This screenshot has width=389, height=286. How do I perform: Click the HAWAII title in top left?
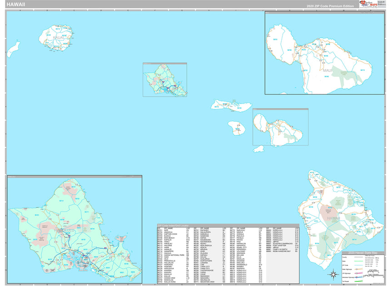coord(15,5)
